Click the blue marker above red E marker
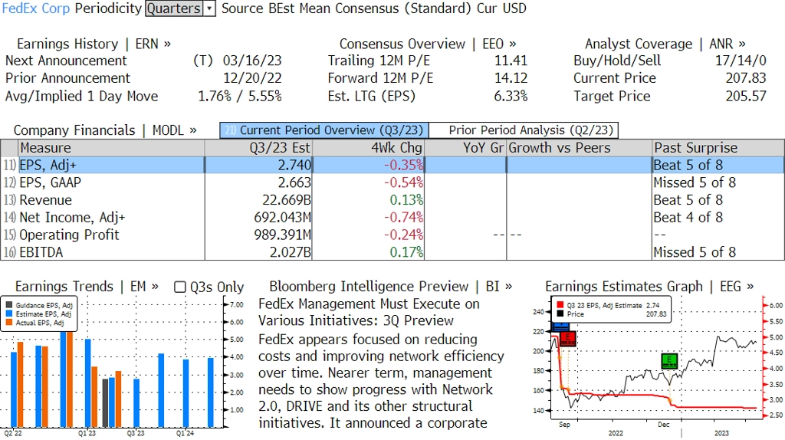The image size is (785, 440). click(x=560, y=327)
